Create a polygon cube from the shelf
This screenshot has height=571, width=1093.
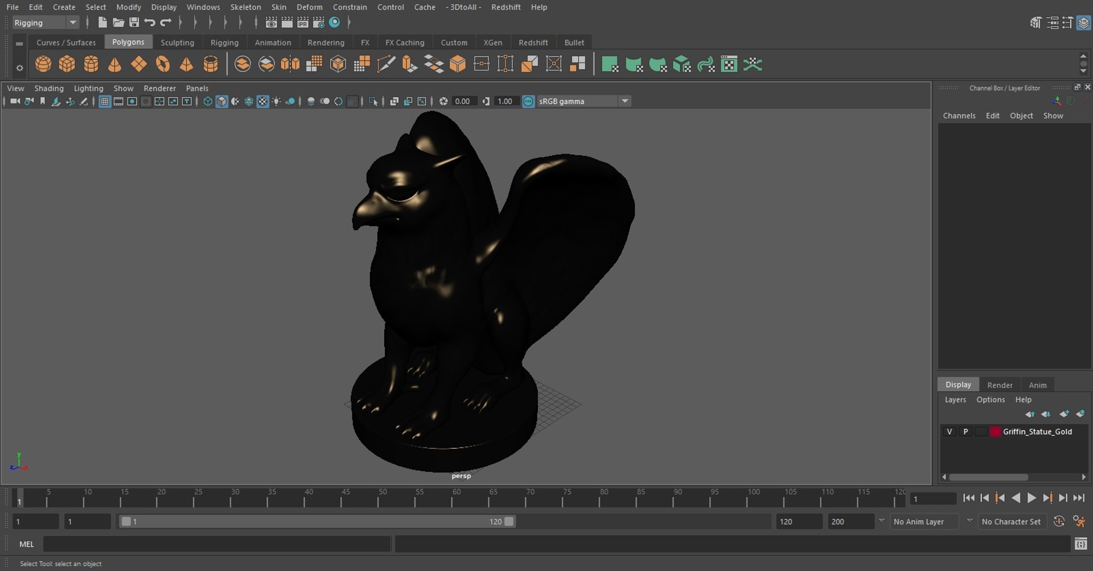point(67,64)
